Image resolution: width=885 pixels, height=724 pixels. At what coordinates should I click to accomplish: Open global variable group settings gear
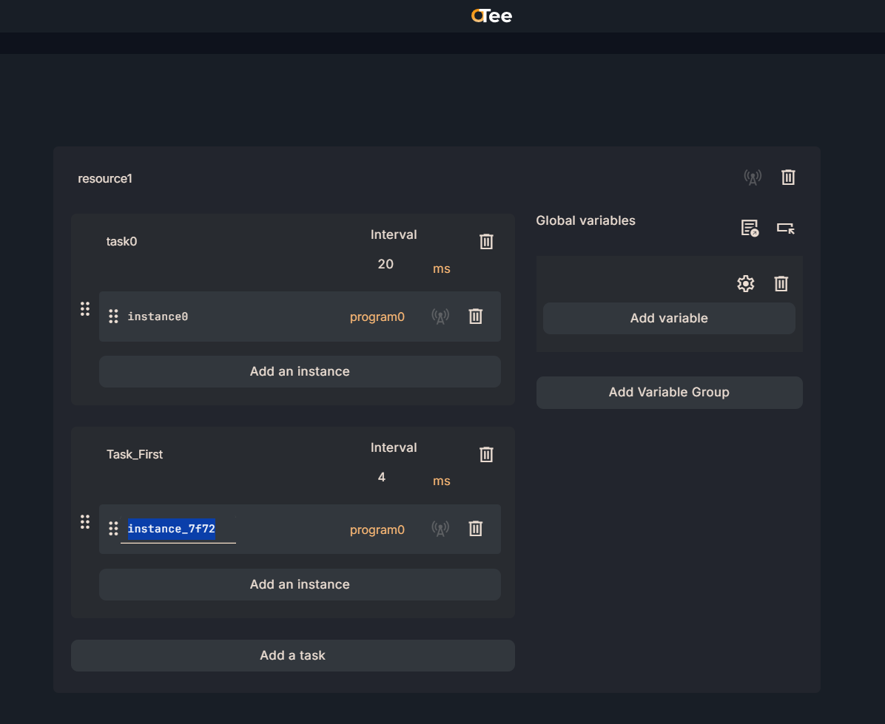[x=746, y=283]
